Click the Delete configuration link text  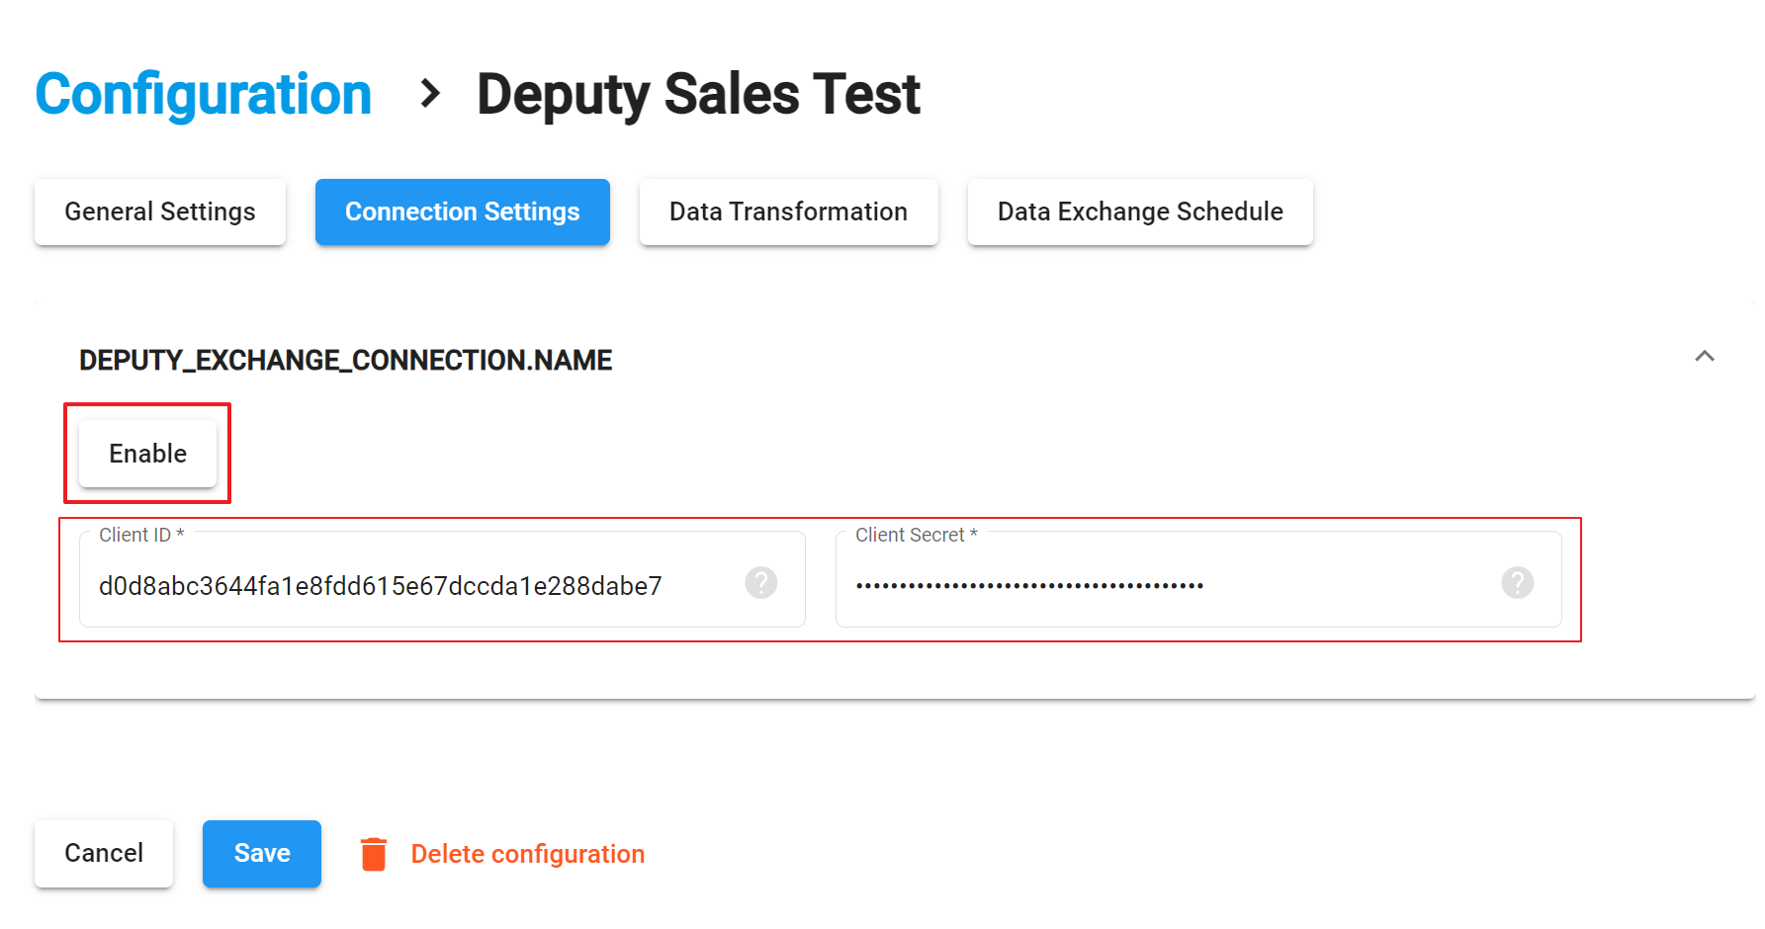point(527,854)
